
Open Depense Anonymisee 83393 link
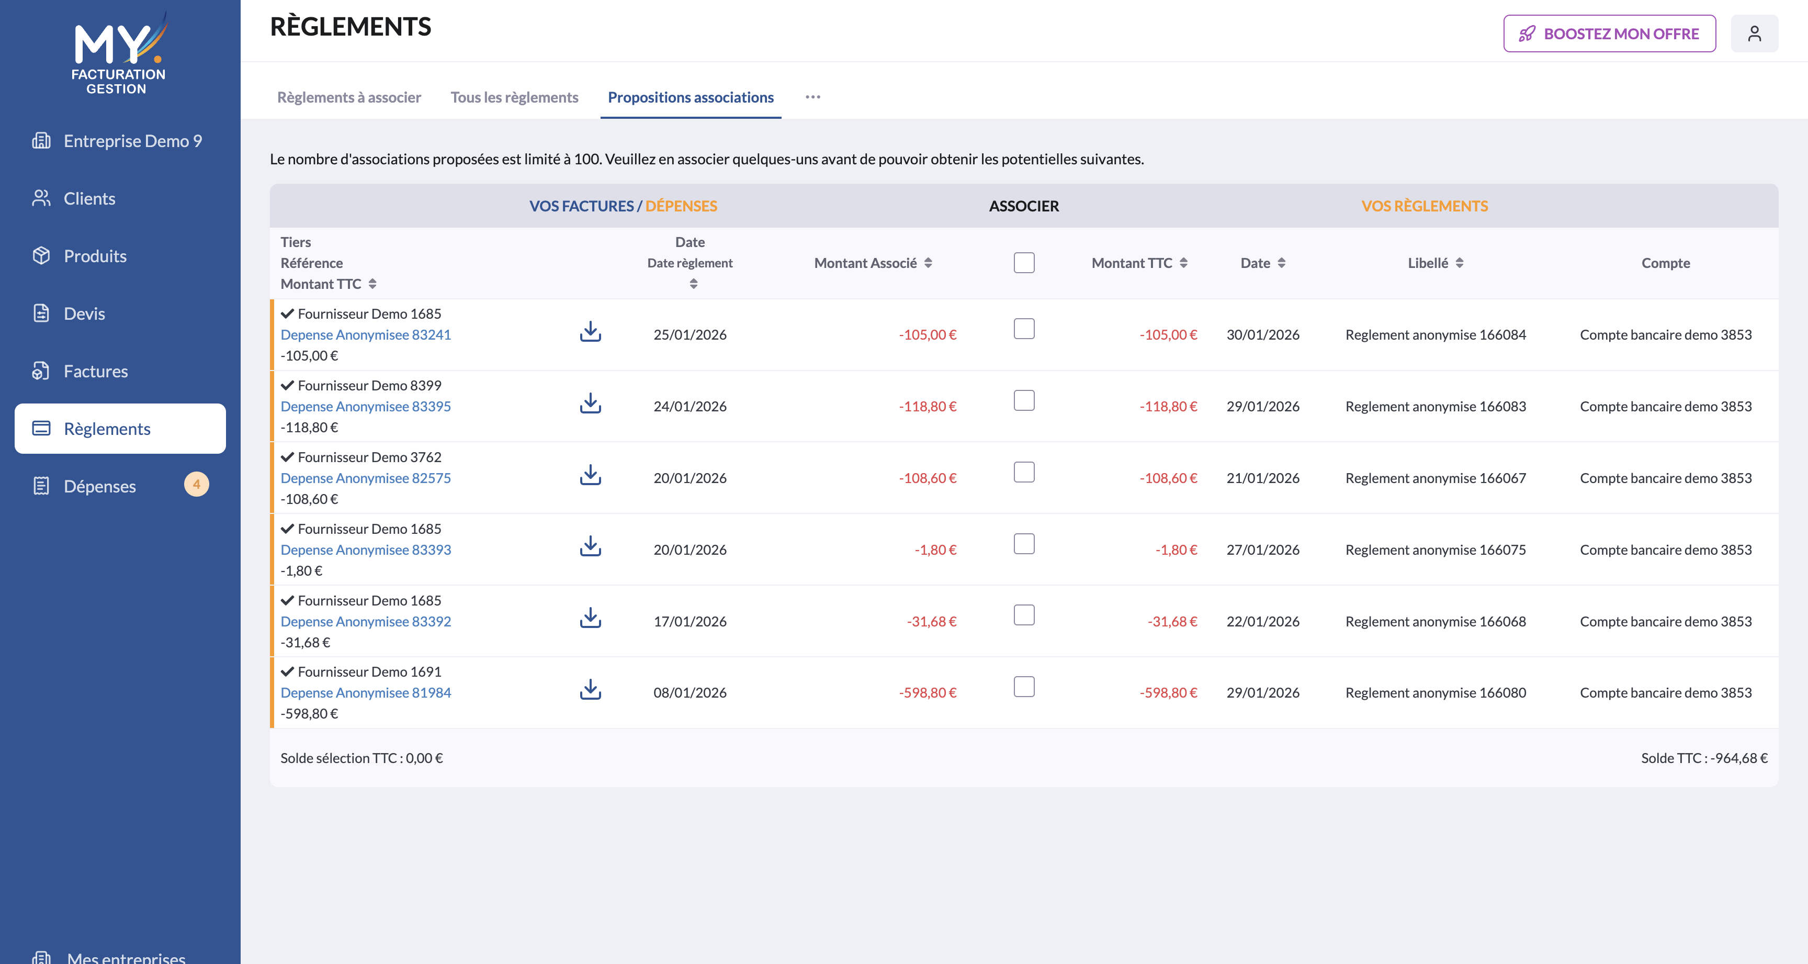tap(366, 550)
